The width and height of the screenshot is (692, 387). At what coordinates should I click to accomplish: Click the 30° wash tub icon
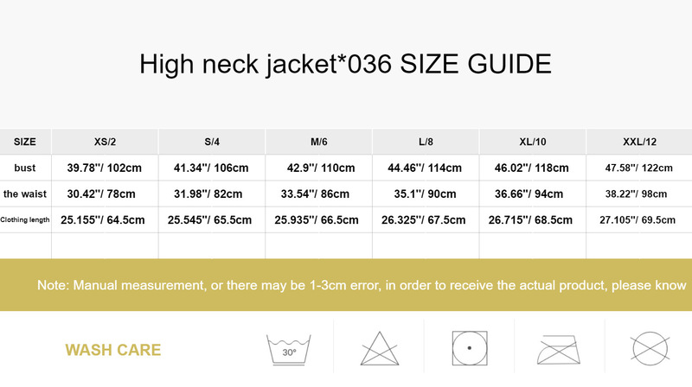click(288, 349)
